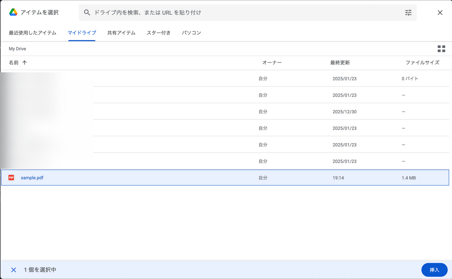Click 自分 owner in the 0 バイト row

click(263, 79)
